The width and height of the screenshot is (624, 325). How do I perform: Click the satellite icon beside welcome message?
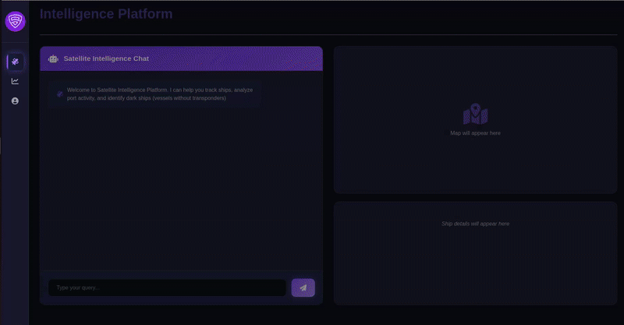pyautogui.click(x=60, y=94)
